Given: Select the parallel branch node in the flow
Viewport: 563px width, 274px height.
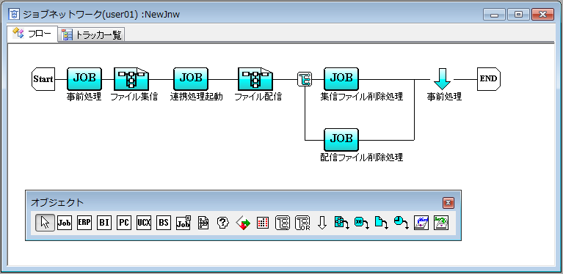Looking at the screenshot, I should [305, 79].
